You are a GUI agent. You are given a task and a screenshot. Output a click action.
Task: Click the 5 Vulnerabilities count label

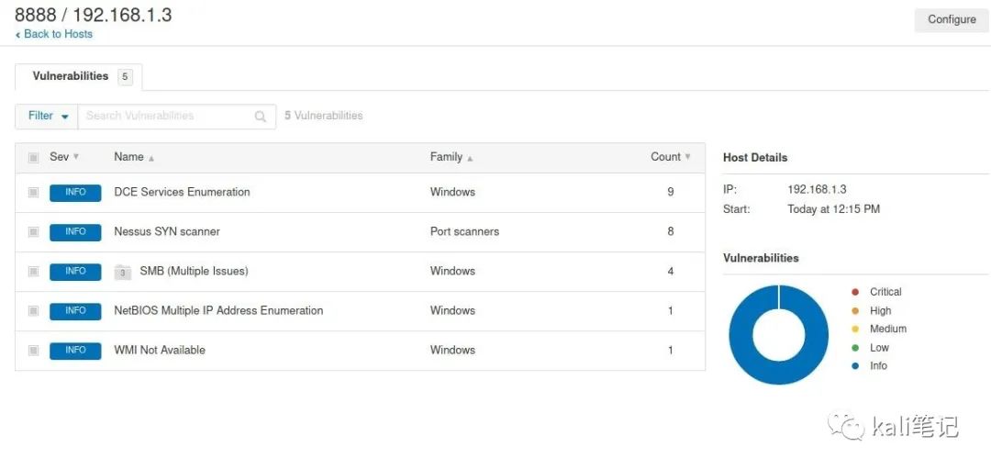point(324,117)
